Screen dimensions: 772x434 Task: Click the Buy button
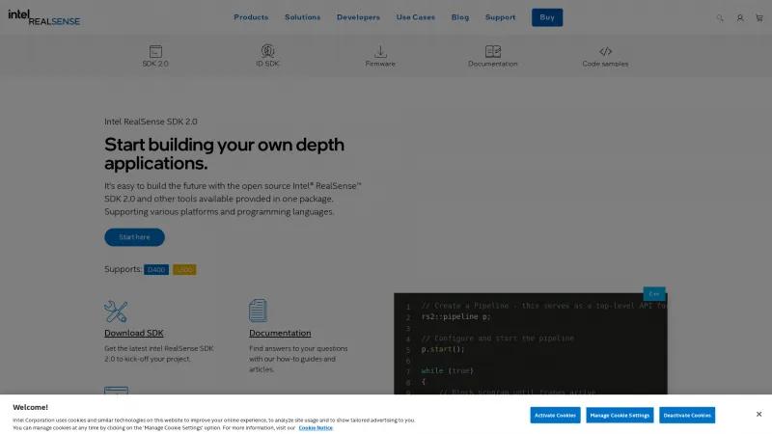[547, 17]
